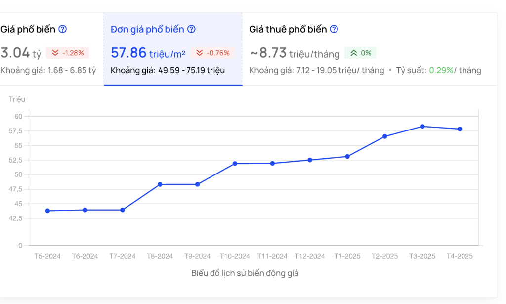506x304 pixels.
Task: Open help icon beside Giá phổ biến
Action: tap(63, 29)
